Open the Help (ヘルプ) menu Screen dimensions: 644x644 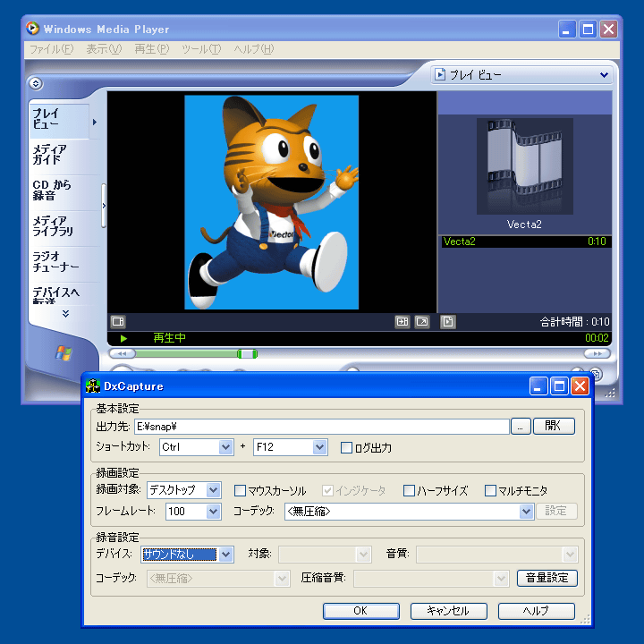pos(253,49)
